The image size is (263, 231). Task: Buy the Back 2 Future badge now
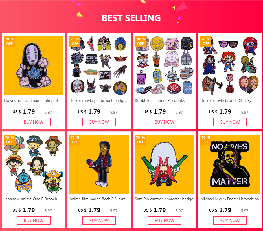(99, 220)
